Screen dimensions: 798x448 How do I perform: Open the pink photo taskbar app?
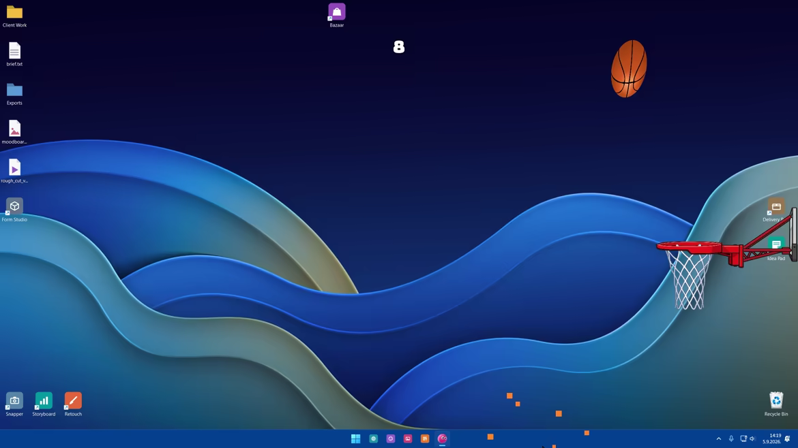(408, 438)
